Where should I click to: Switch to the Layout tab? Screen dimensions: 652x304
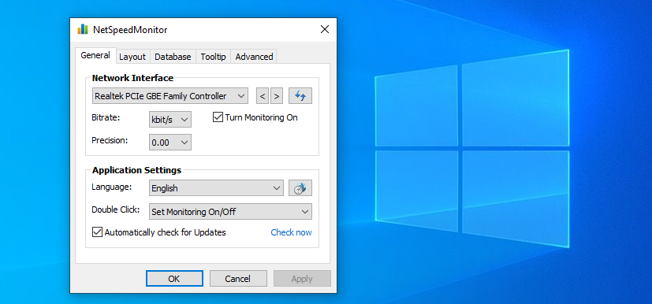click(x=132, y=57)
